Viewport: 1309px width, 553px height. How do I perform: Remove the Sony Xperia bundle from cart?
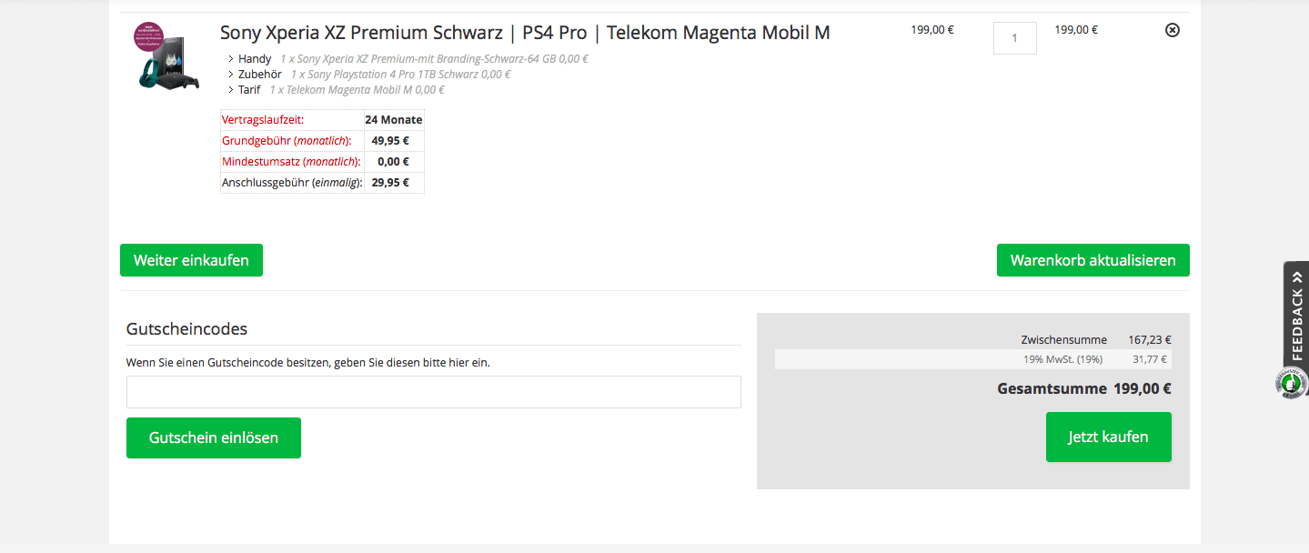pyautogui.click(x=1173, y=30)
